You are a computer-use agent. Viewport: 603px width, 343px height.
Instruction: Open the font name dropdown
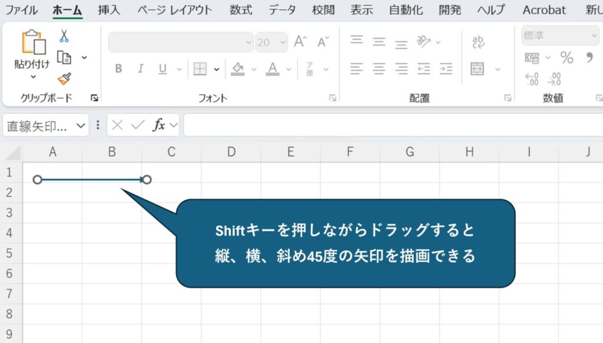tap(249, 42)
